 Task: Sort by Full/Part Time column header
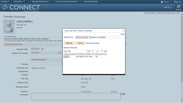coord(90,54)
